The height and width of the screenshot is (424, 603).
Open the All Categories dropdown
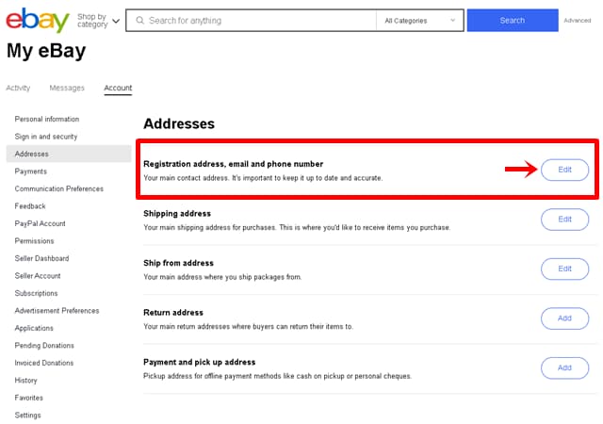(419, 21)
